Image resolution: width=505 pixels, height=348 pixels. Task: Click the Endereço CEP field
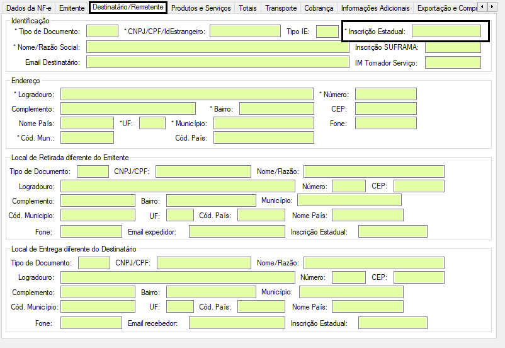(386, 108)
